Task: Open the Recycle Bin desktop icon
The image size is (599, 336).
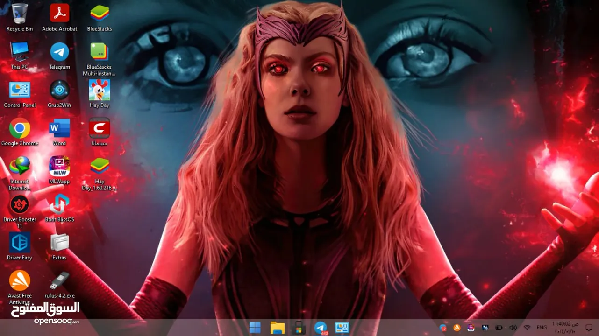Action: point(20,17)
